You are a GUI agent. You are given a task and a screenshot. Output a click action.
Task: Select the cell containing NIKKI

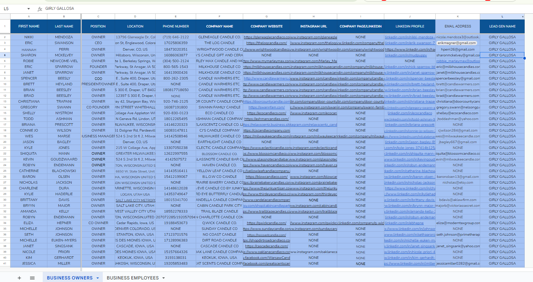point(29,37)
